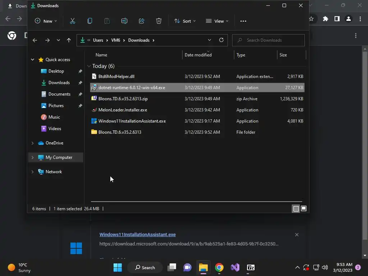Expand address bar history dropdown
This screenshot has height=276, width=368.
point(210,40)
